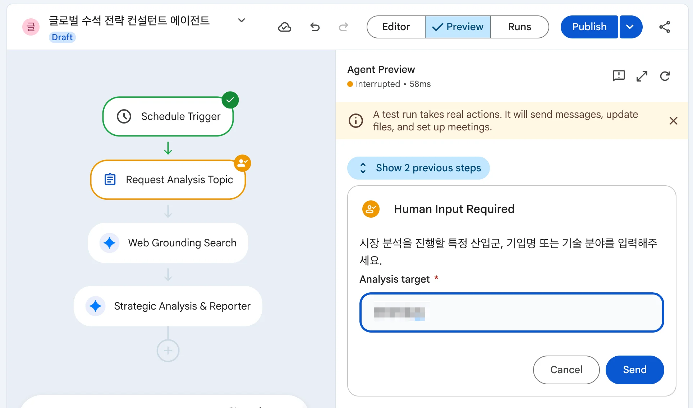693x408 pixels.
Task: Focus the Analysis target input field
Action: tap(511, 312)
